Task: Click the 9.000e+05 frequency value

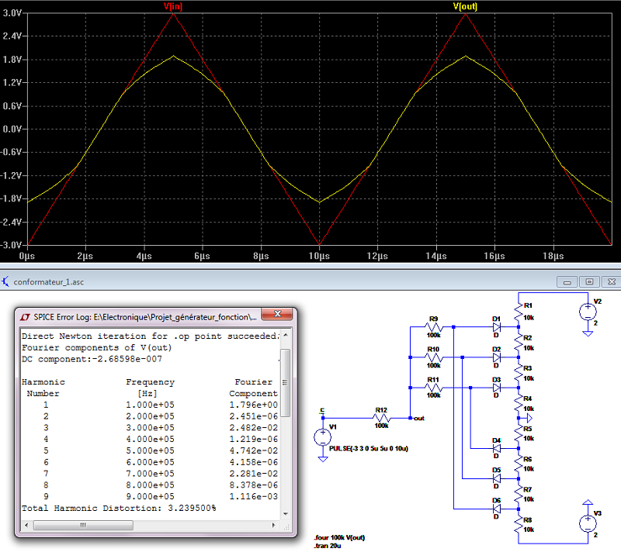Action: (150, 497)
